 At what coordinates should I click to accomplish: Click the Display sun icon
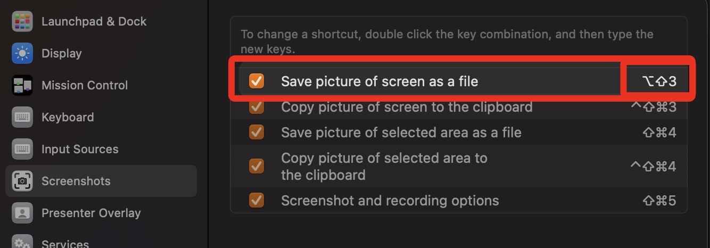[x=22, y=53]
